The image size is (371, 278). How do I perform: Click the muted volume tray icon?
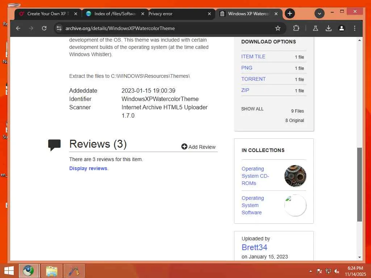click(x=337, y=271)
